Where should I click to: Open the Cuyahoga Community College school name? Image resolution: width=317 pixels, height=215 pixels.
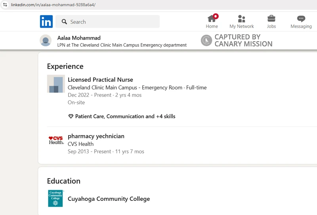109,199
